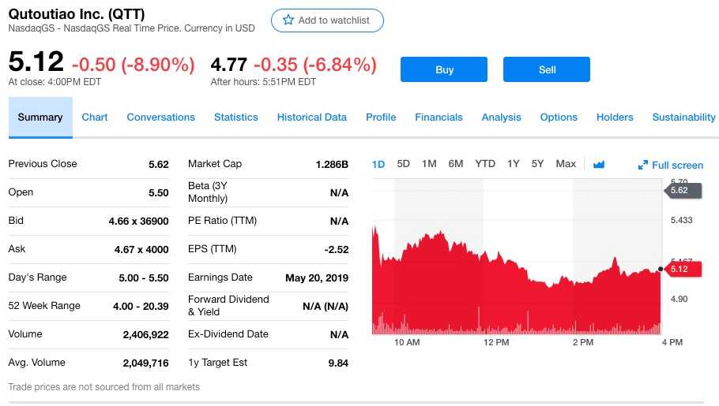Switch chart to 6M range
Image resolution: width=719 pixels, height=406 pixels.
point(455,164)
